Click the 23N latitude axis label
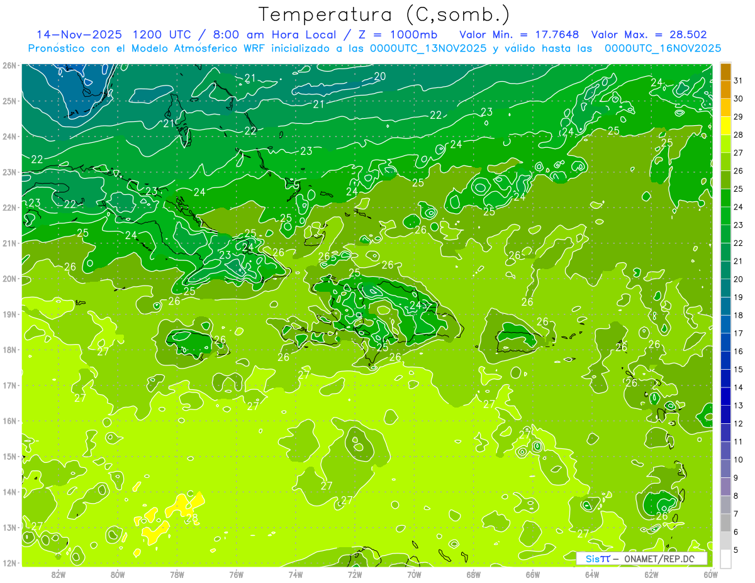This screenshot has height=583, width=755. [9, 172]
